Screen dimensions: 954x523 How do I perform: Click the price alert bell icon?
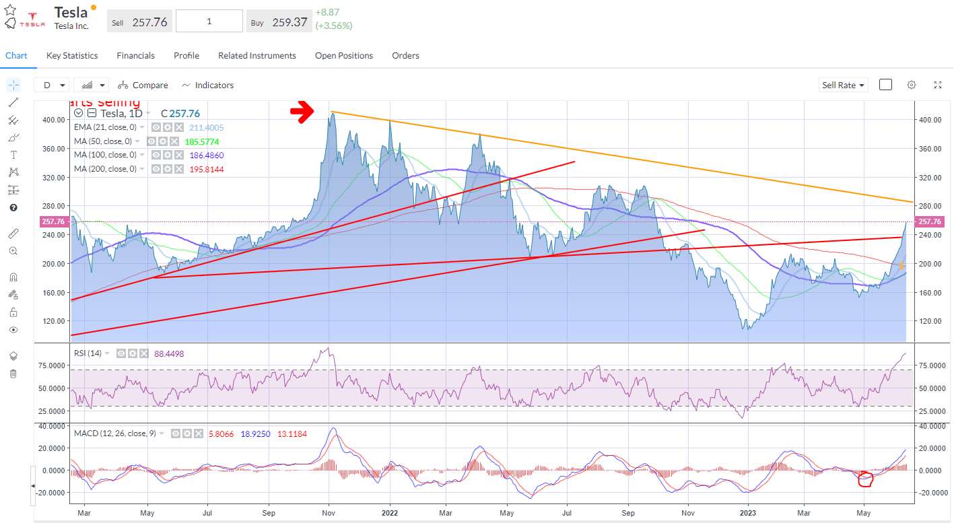pyautogui.click(x=10, y=24)
